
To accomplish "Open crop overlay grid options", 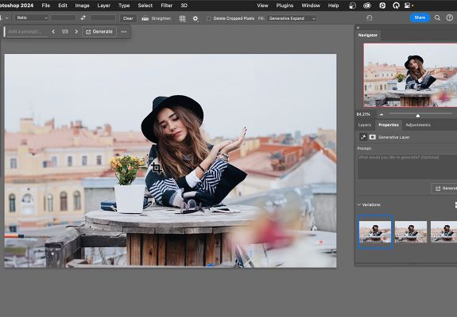I will pyautogui.click(x=183, y=18).
